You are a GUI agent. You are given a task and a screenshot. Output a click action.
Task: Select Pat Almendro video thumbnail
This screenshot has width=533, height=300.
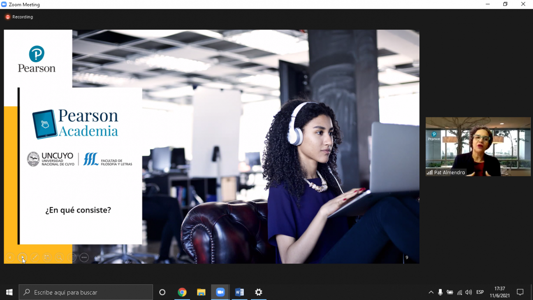tap(478, 147)
